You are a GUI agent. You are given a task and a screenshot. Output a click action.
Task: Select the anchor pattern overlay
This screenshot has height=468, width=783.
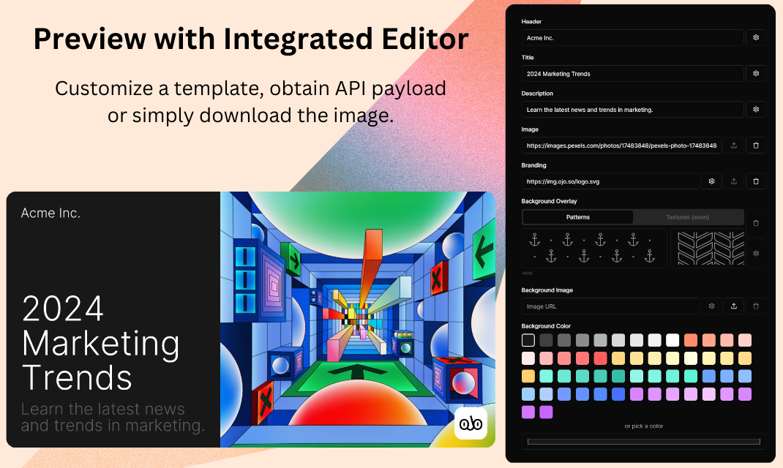(594, 249)
